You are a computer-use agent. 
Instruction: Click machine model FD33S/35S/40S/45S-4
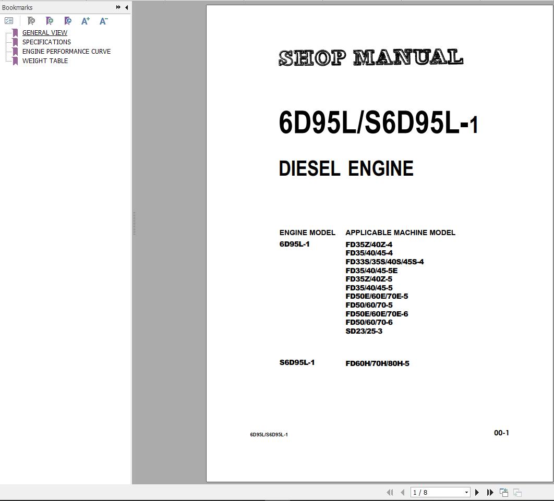(384, 262)
